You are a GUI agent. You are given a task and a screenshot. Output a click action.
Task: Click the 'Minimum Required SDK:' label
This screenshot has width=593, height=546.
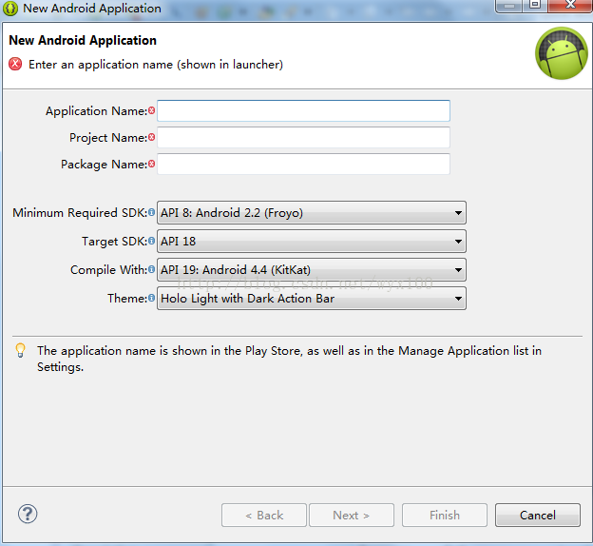(80, 213)
